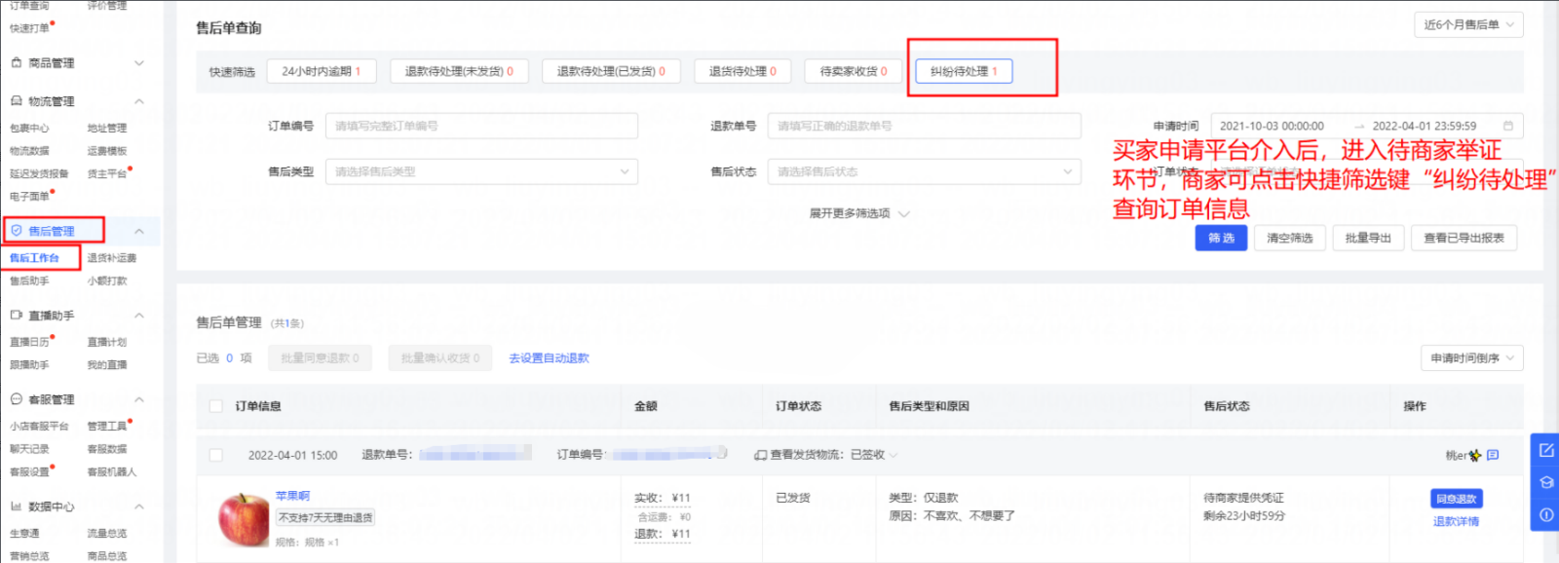1559x563 pixels.
Task: Open the graduation-cap learning center icon
Action: [x=1545, y=482]
